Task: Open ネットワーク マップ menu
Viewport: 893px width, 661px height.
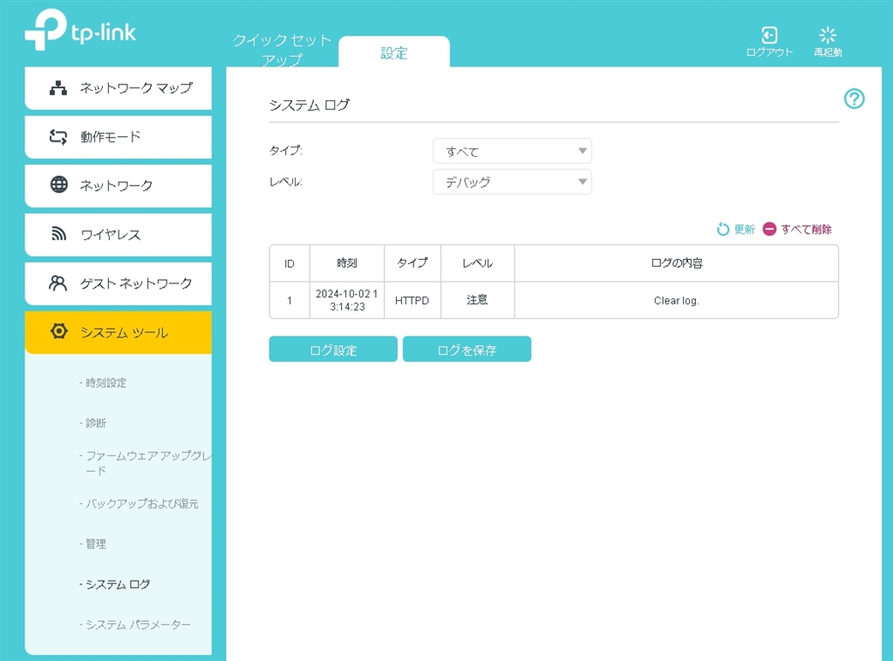Action: pos(119,88)
